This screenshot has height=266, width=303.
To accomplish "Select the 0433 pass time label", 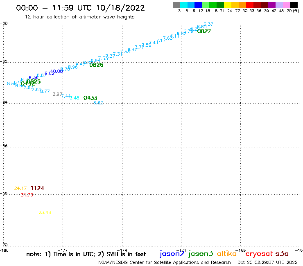I will (90, 98).
